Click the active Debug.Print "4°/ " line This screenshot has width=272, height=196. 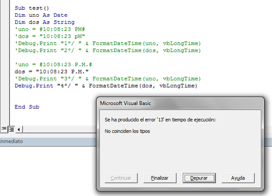106,86
